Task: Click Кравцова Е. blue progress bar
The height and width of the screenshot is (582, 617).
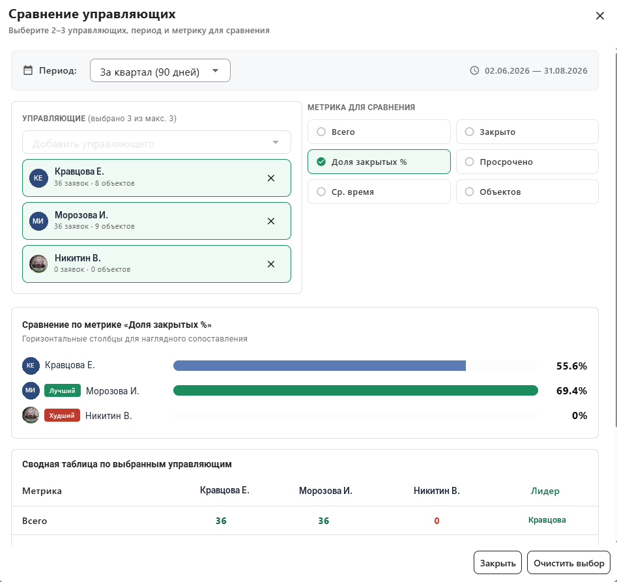Action: click(x=319, y=366)
